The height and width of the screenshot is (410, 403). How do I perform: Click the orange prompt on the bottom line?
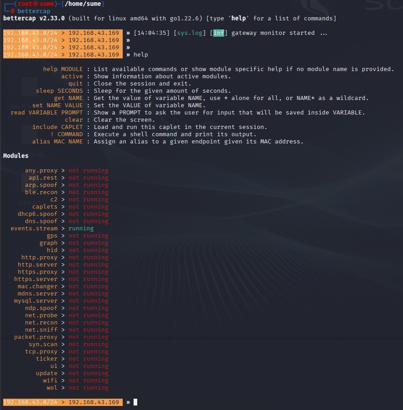63,402
